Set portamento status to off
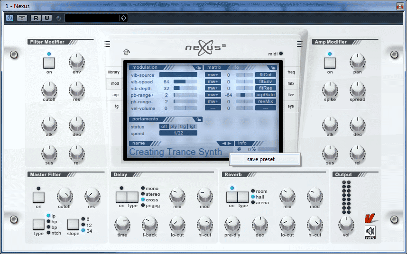407x254 pixels. (x=164, y=127)
